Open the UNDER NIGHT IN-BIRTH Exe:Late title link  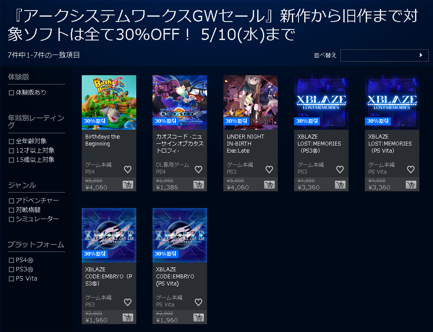pyautogui.click(x=245, y=144)
